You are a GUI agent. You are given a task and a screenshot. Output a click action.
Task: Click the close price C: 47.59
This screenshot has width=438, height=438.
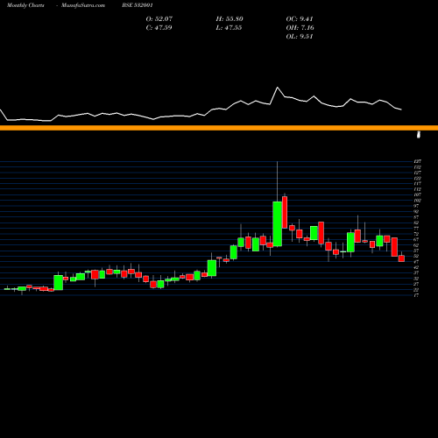click(x=159, y=28)
